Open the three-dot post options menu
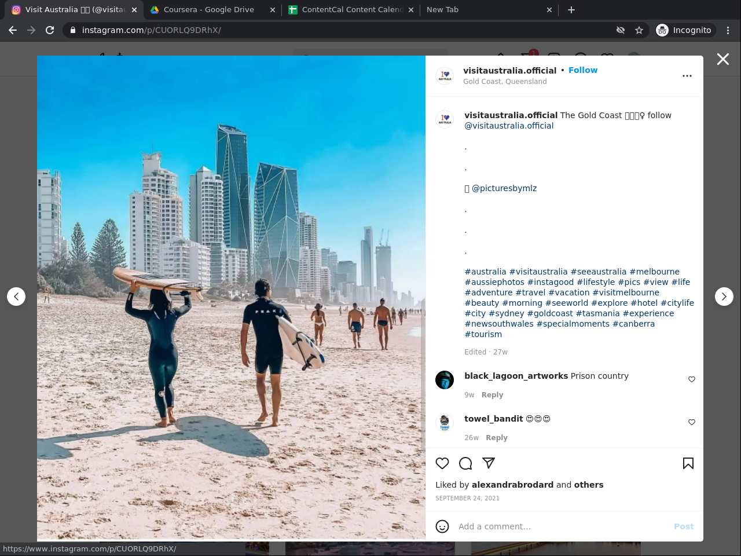This screenshot has height=556, width=741. 687,76
